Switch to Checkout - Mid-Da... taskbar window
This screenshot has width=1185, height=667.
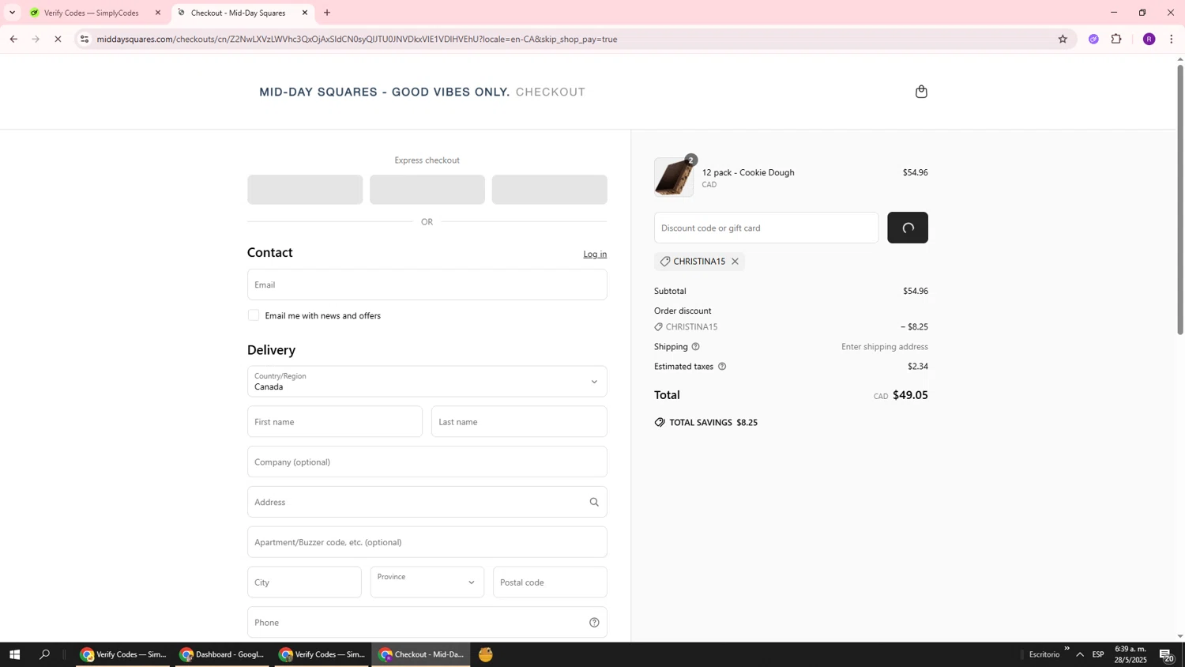click(x=421, y=654)
